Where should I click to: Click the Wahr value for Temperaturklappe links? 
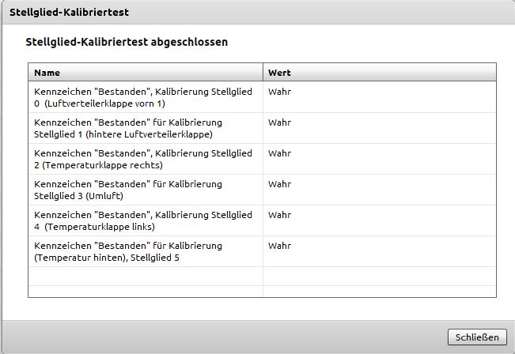click(279, 215)
